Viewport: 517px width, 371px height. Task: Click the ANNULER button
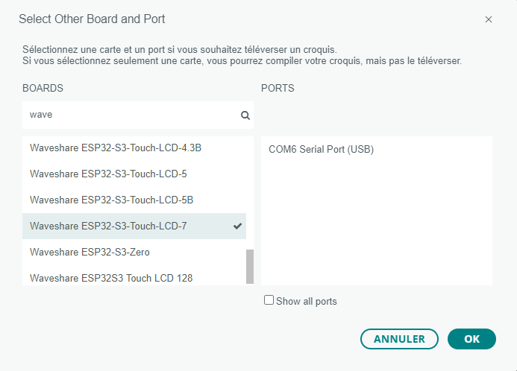(x=399, y=339)
